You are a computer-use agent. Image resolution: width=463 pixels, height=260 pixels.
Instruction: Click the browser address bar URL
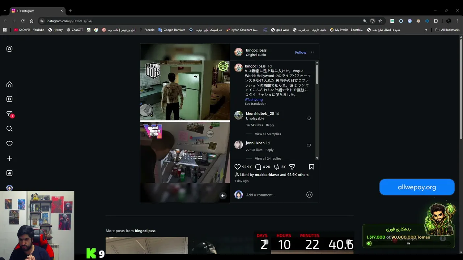69,21
